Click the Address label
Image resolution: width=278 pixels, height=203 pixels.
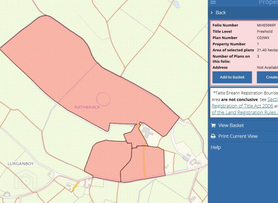click(x=220, y=67)
